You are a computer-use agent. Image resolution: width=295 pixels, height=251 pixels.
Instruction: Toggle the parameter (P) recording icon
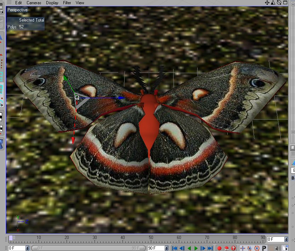coord(264,248)
